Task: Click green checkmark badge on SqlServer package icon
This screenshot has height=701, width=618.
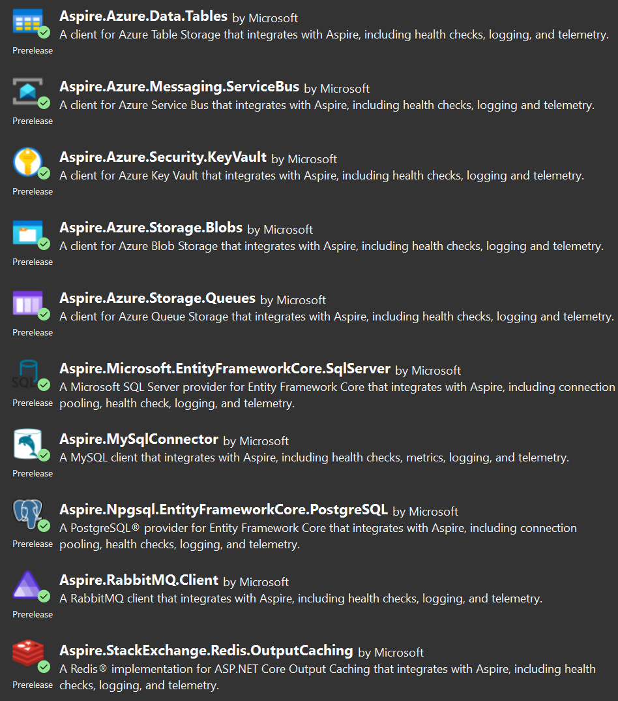Action: tap(44, 384)
